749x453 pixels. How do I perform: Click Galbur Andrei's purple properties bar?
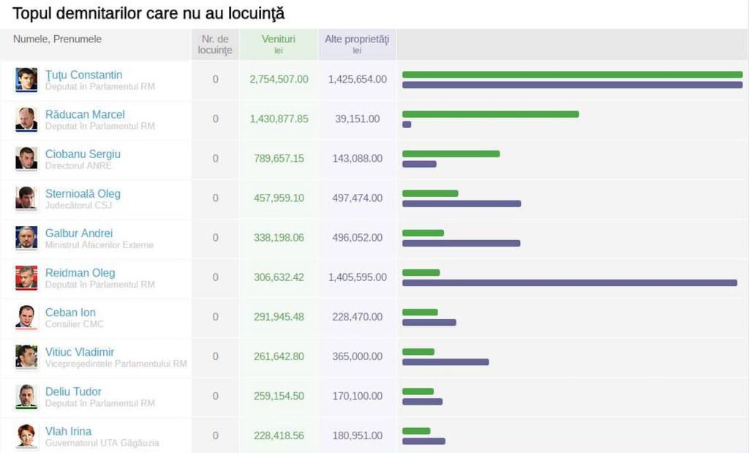461,243
